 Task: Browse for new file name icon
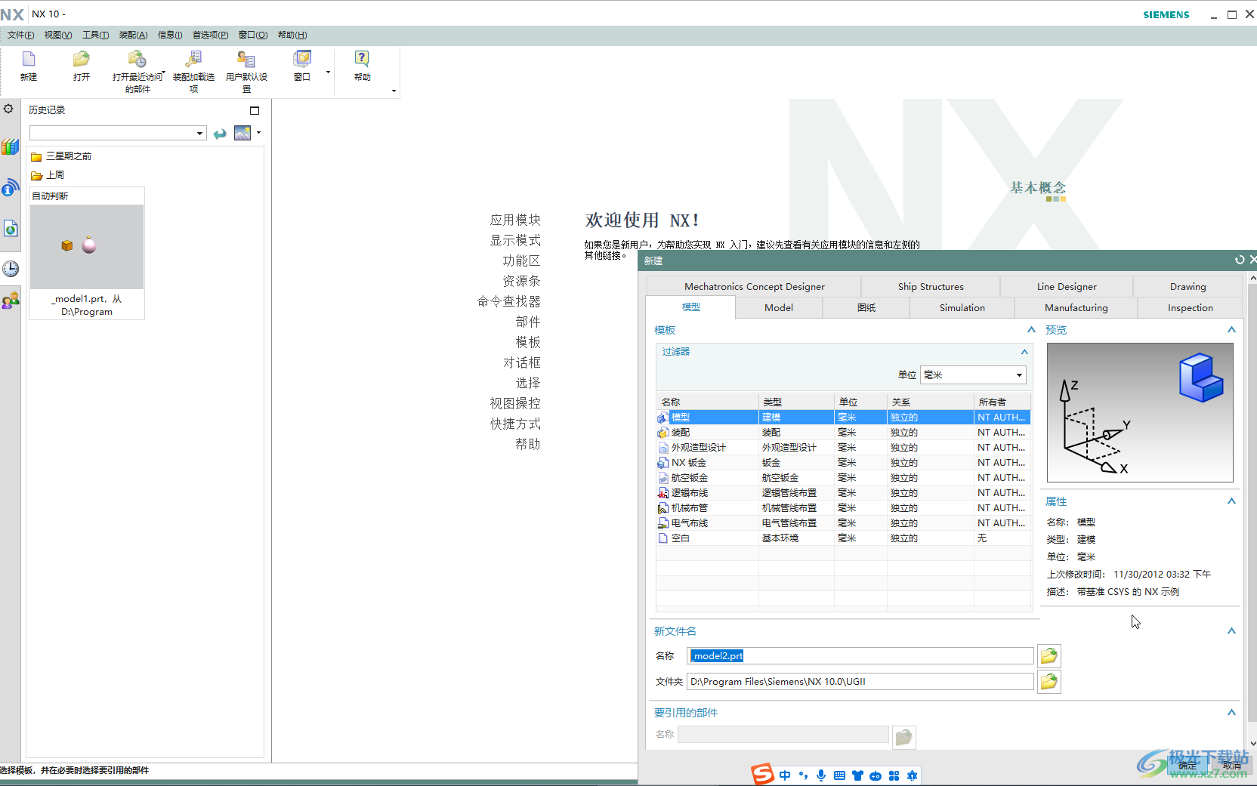tap(1049, 656)
